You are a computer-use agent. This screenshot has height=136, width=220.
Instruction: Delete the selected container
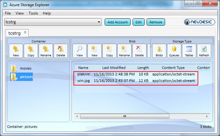(61, 51)
